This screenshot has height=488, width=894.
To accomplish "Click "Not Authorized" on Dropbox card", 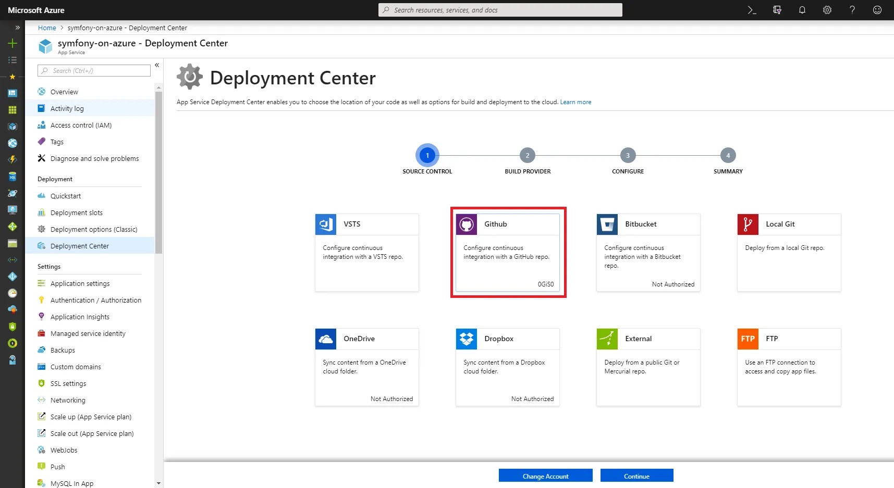I will click(x=532, y=399).
